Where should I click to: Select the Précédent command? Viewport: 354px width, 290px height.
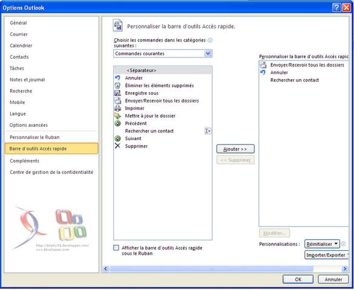[163, 123]
